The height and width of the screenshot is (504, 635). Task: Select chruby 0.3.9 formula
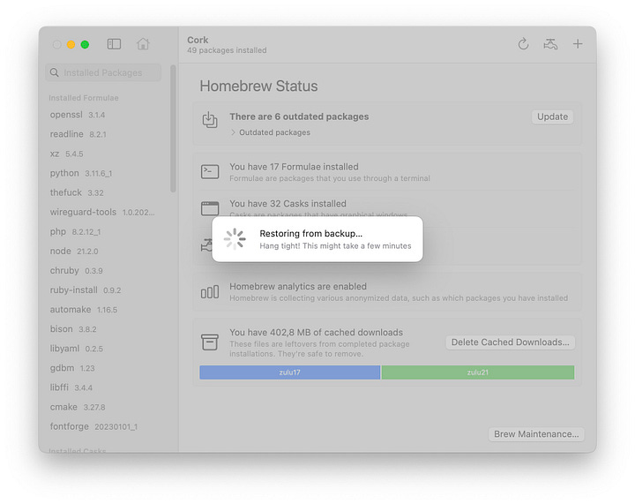point(76,271)
